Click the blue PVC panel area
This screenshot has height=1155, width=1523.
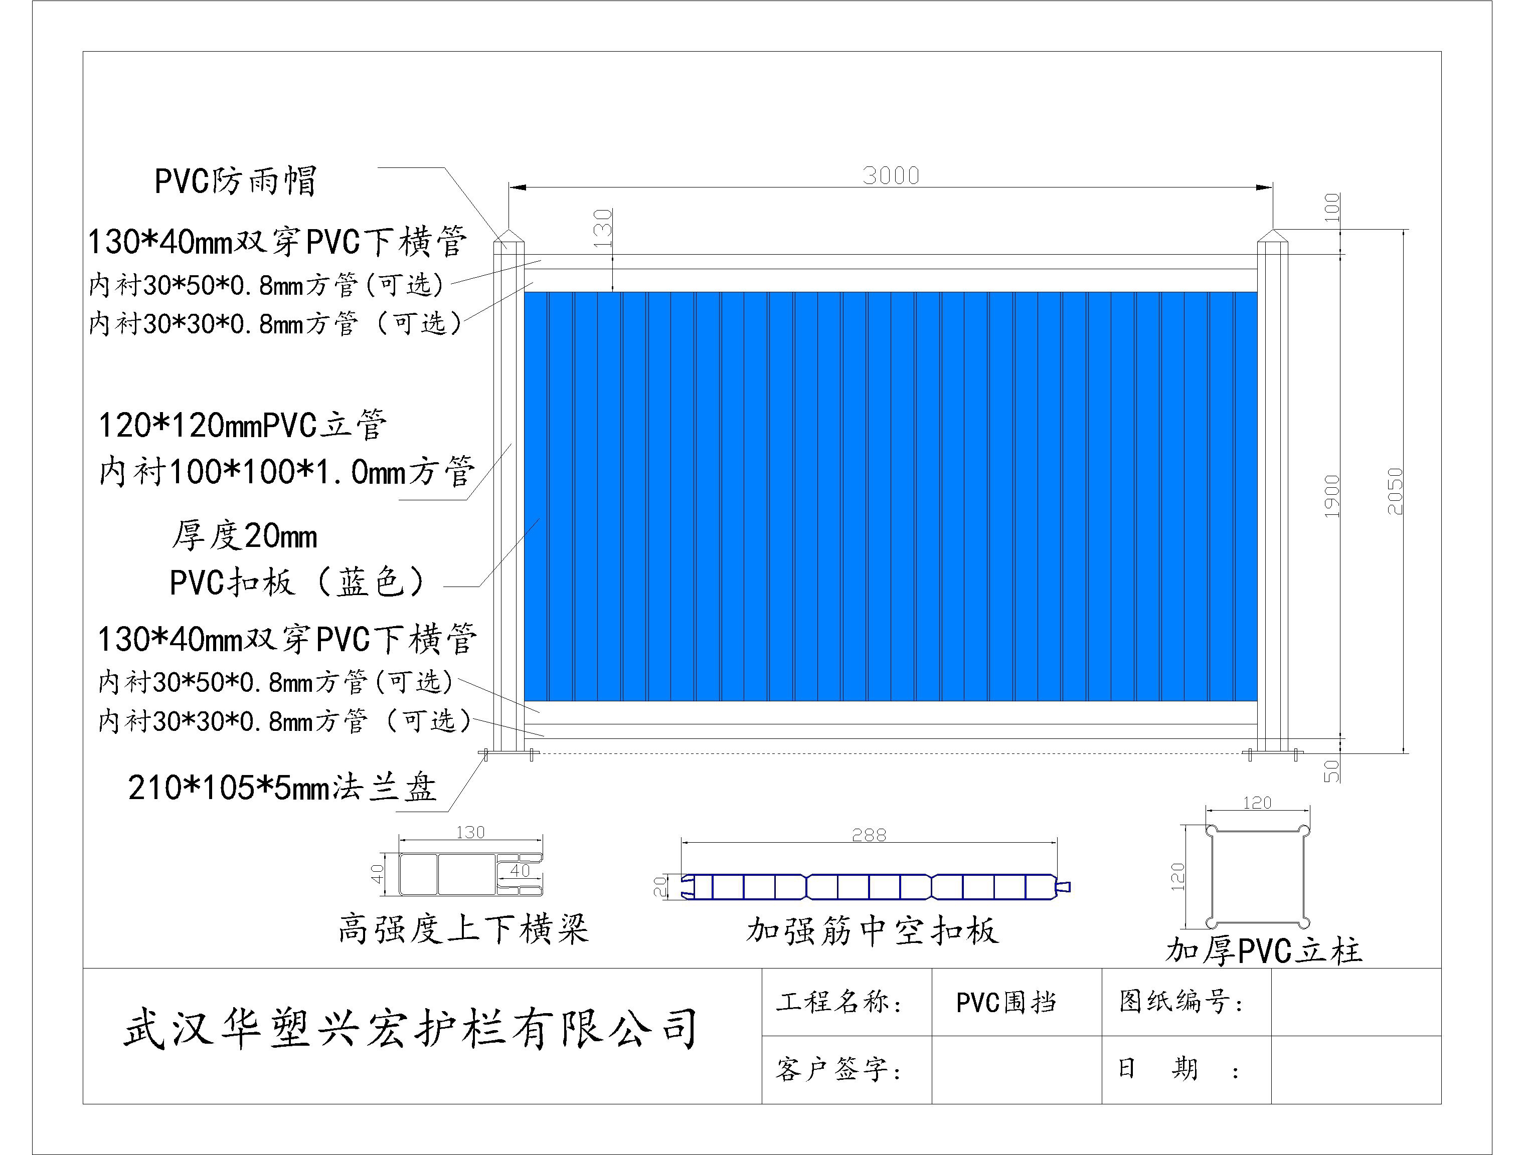(x=890, y=496)
